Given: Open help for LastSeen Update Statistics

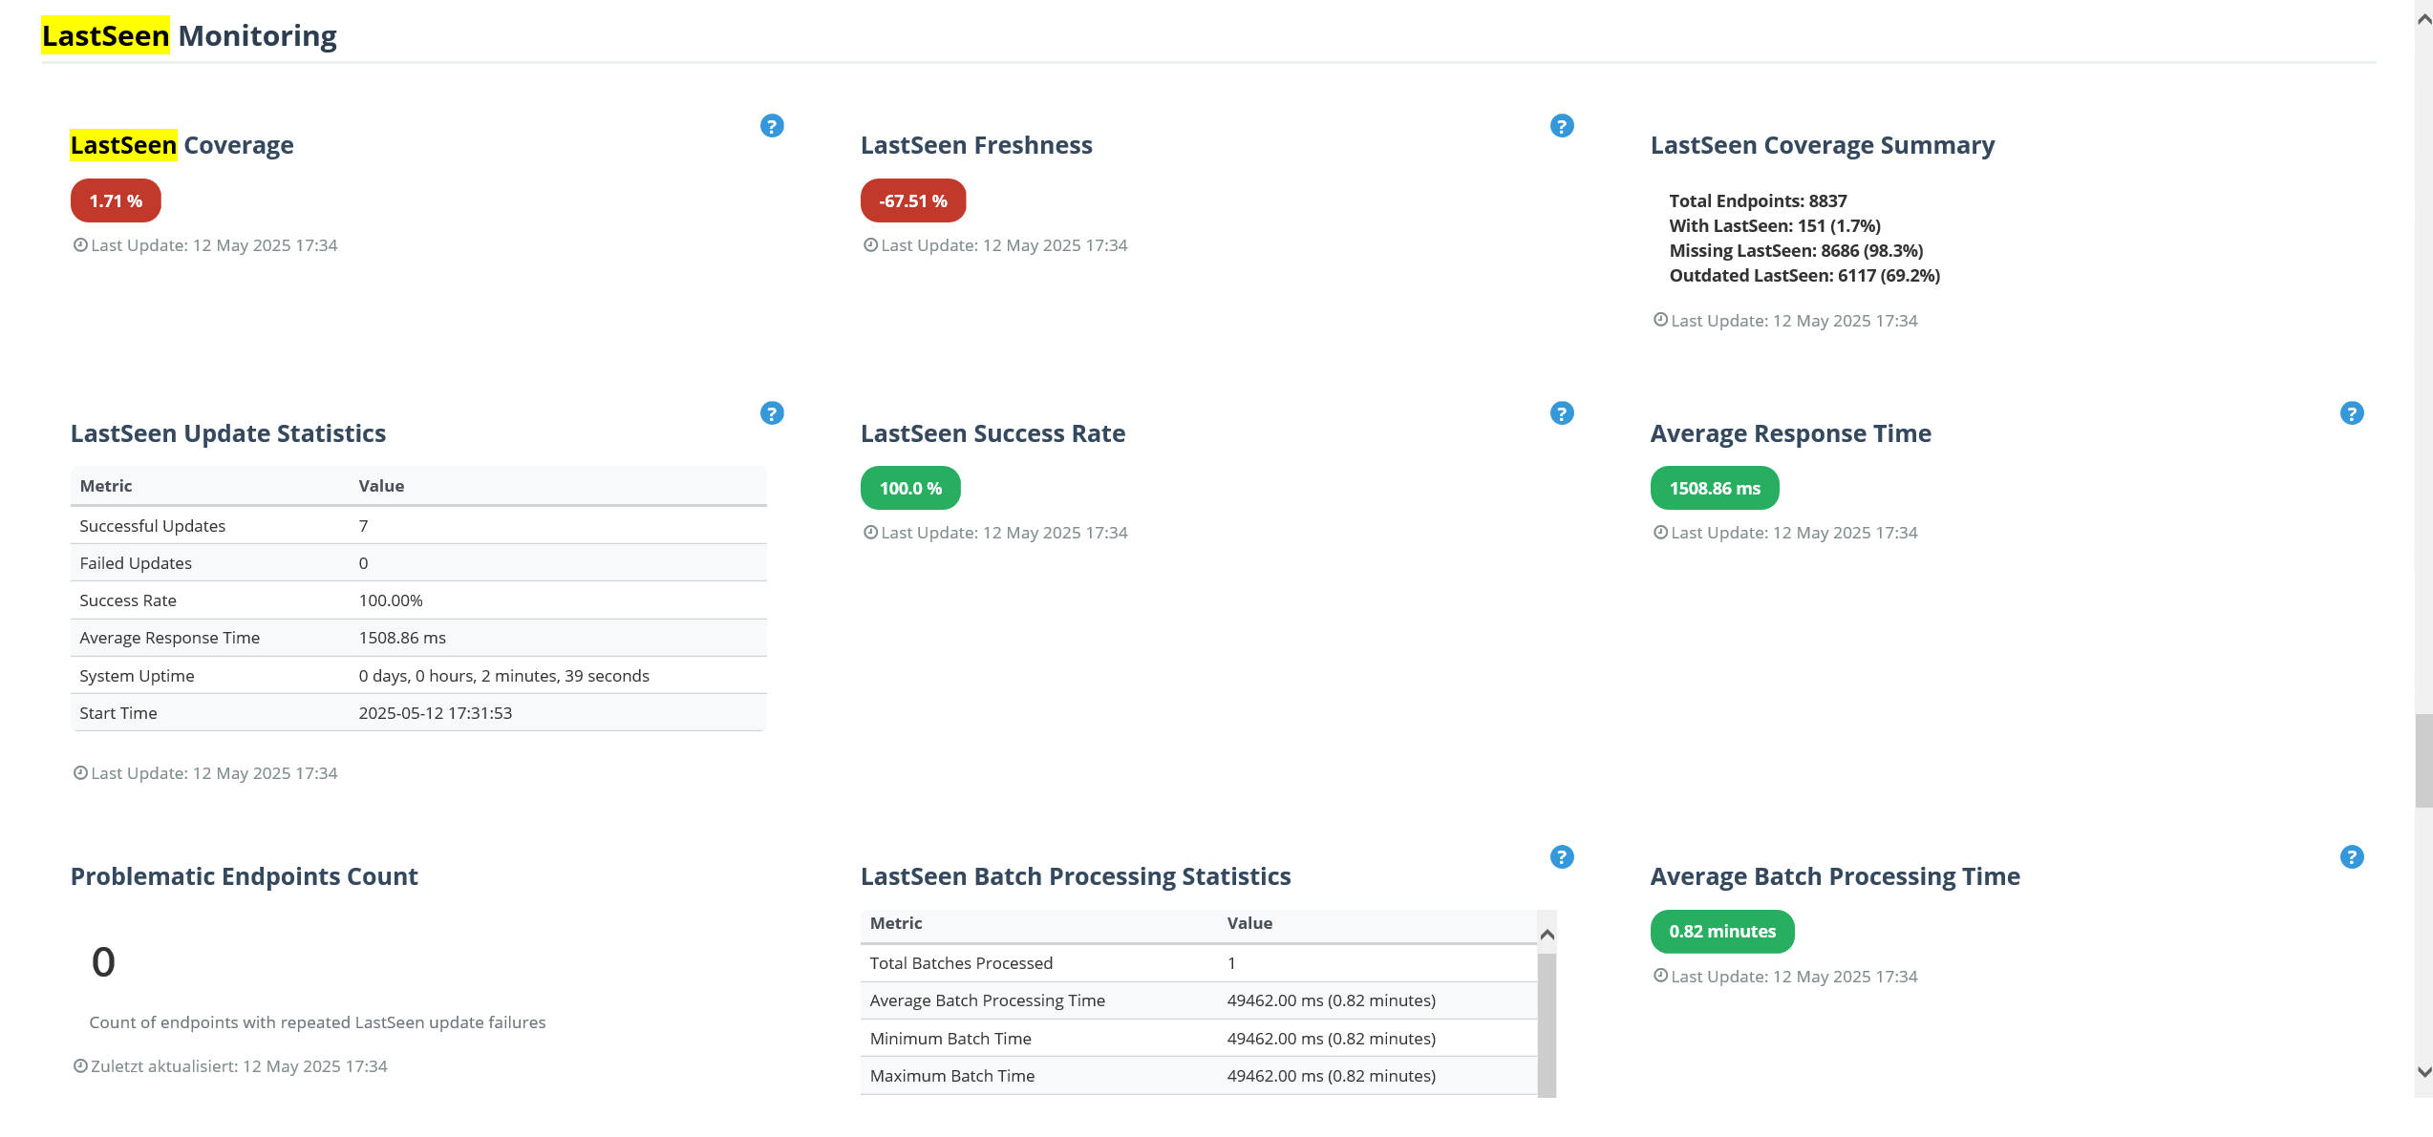Looking at the screenshot, I should pyautogui.click(x=772, y=413).
